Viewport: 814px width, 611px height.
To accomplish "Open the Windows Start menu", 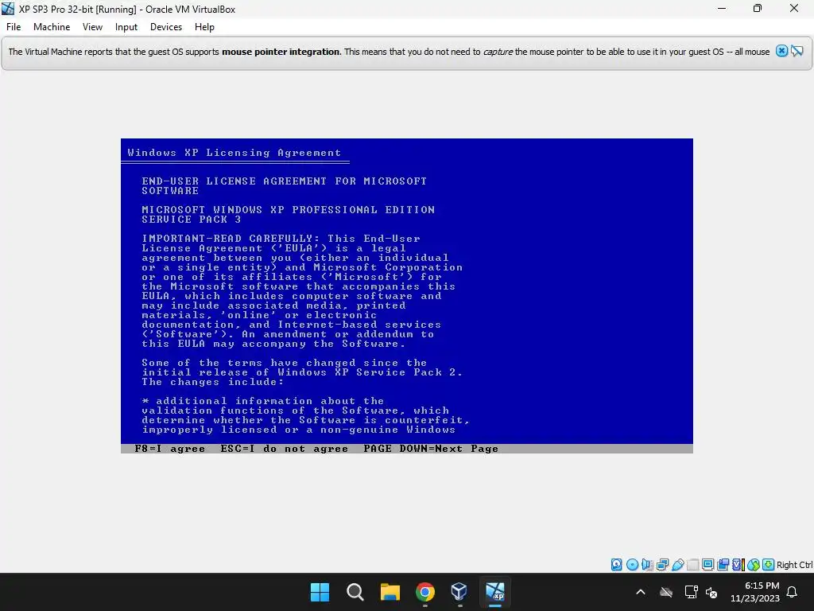I will pos(320,592).
